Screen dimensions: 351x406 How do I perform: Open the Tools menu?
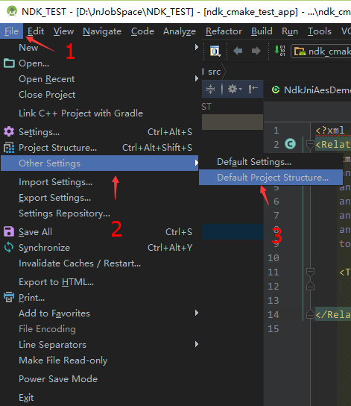(x=319, y=31)
